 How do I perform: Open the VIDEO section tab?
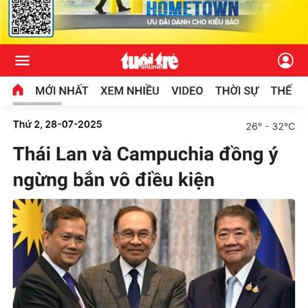click(187, 90)
